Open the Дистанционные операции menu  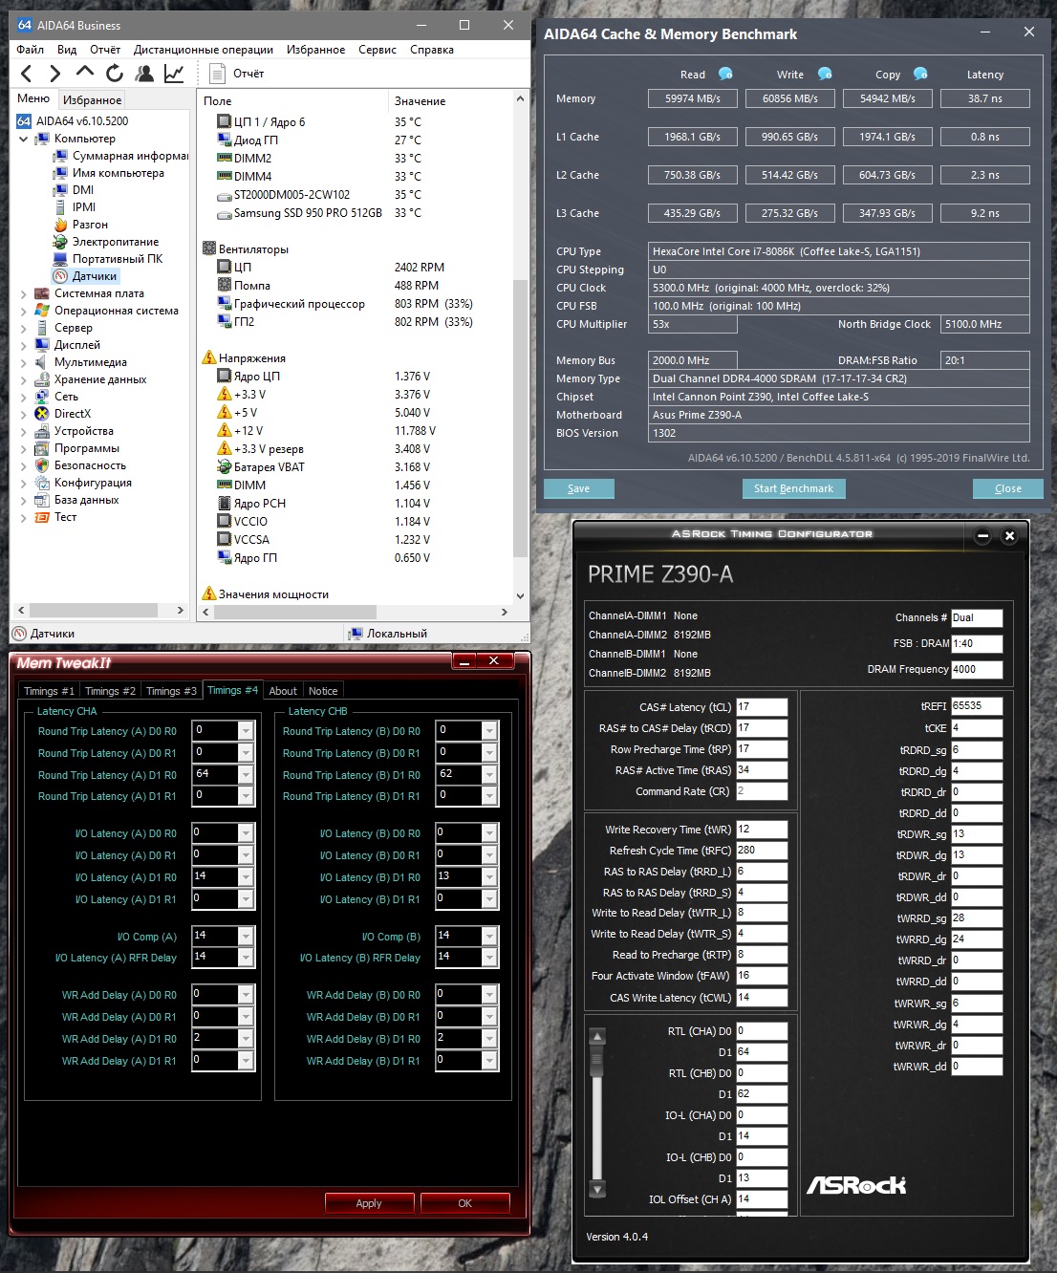(x=204, y=50)
